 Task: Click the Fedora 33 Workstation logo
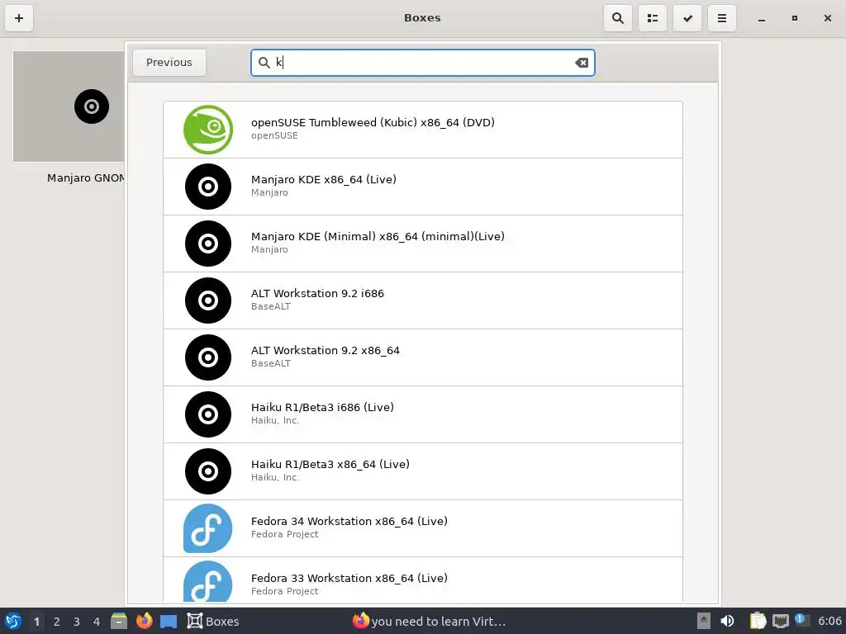207,581
